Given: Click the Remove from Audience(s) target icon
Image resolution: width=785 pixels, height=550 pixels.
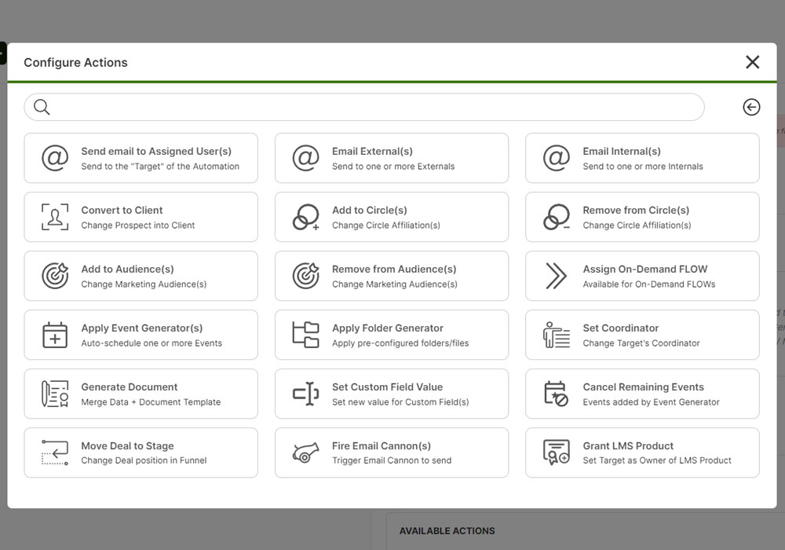Looking at the screenshot, I should [306, 276].
